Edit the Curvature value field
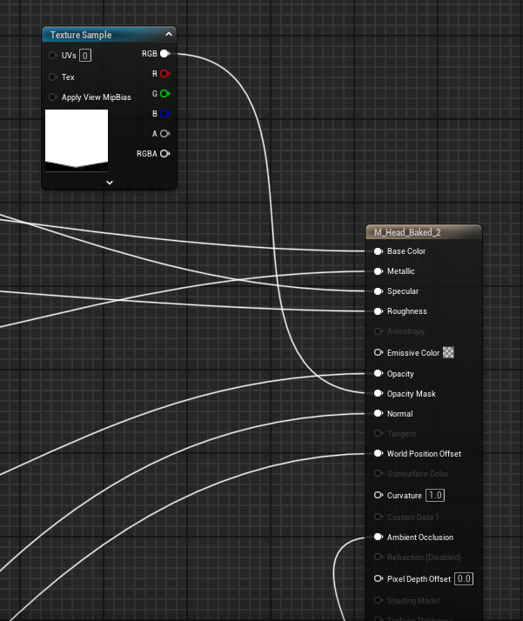Screen dimensions: 523x621 pos(435,496)
